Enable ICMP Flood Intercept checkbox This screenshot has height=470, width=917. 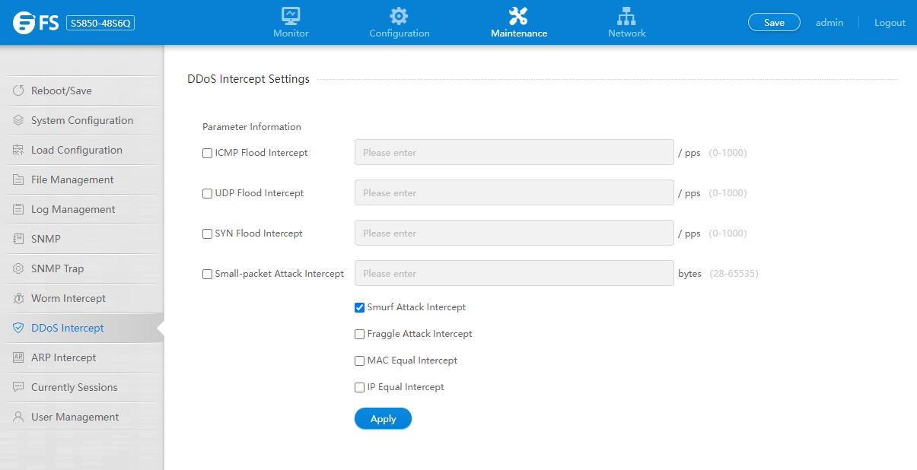click(x=207, y=153)
